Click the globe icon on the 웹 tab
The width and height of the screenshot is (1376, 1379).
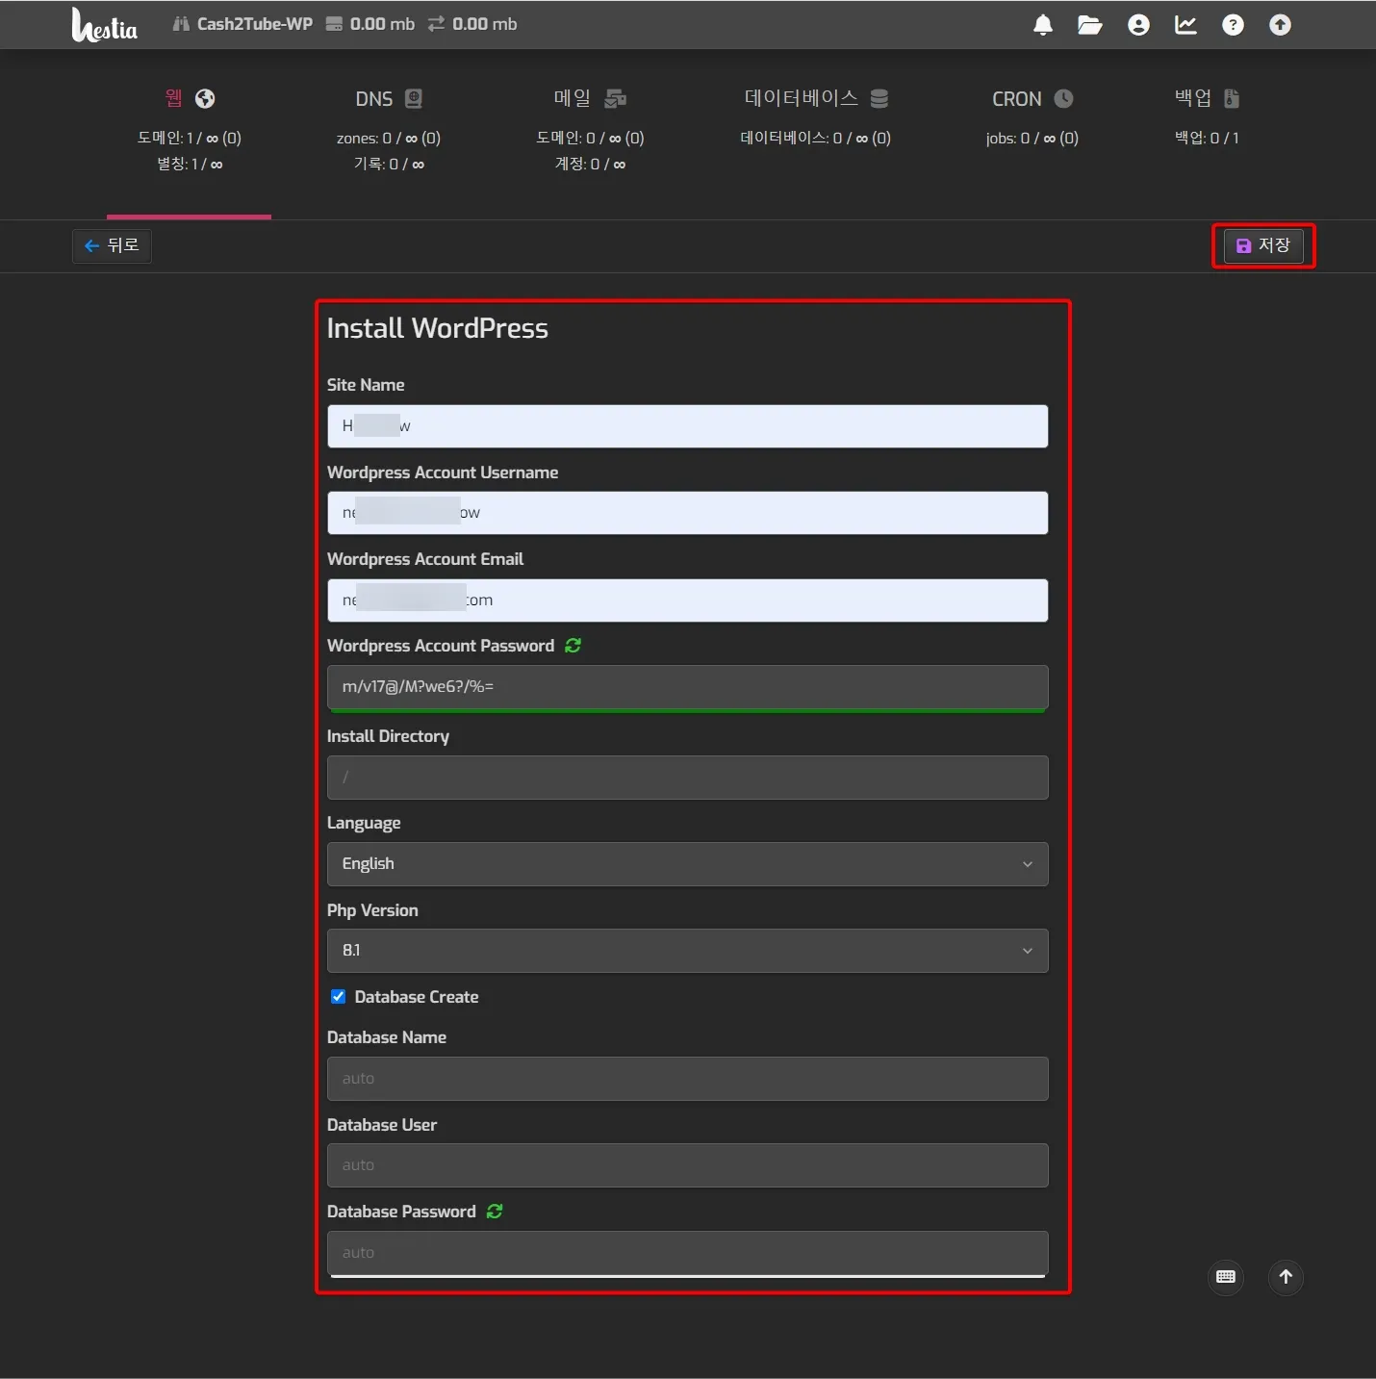[x=205, y=98]
